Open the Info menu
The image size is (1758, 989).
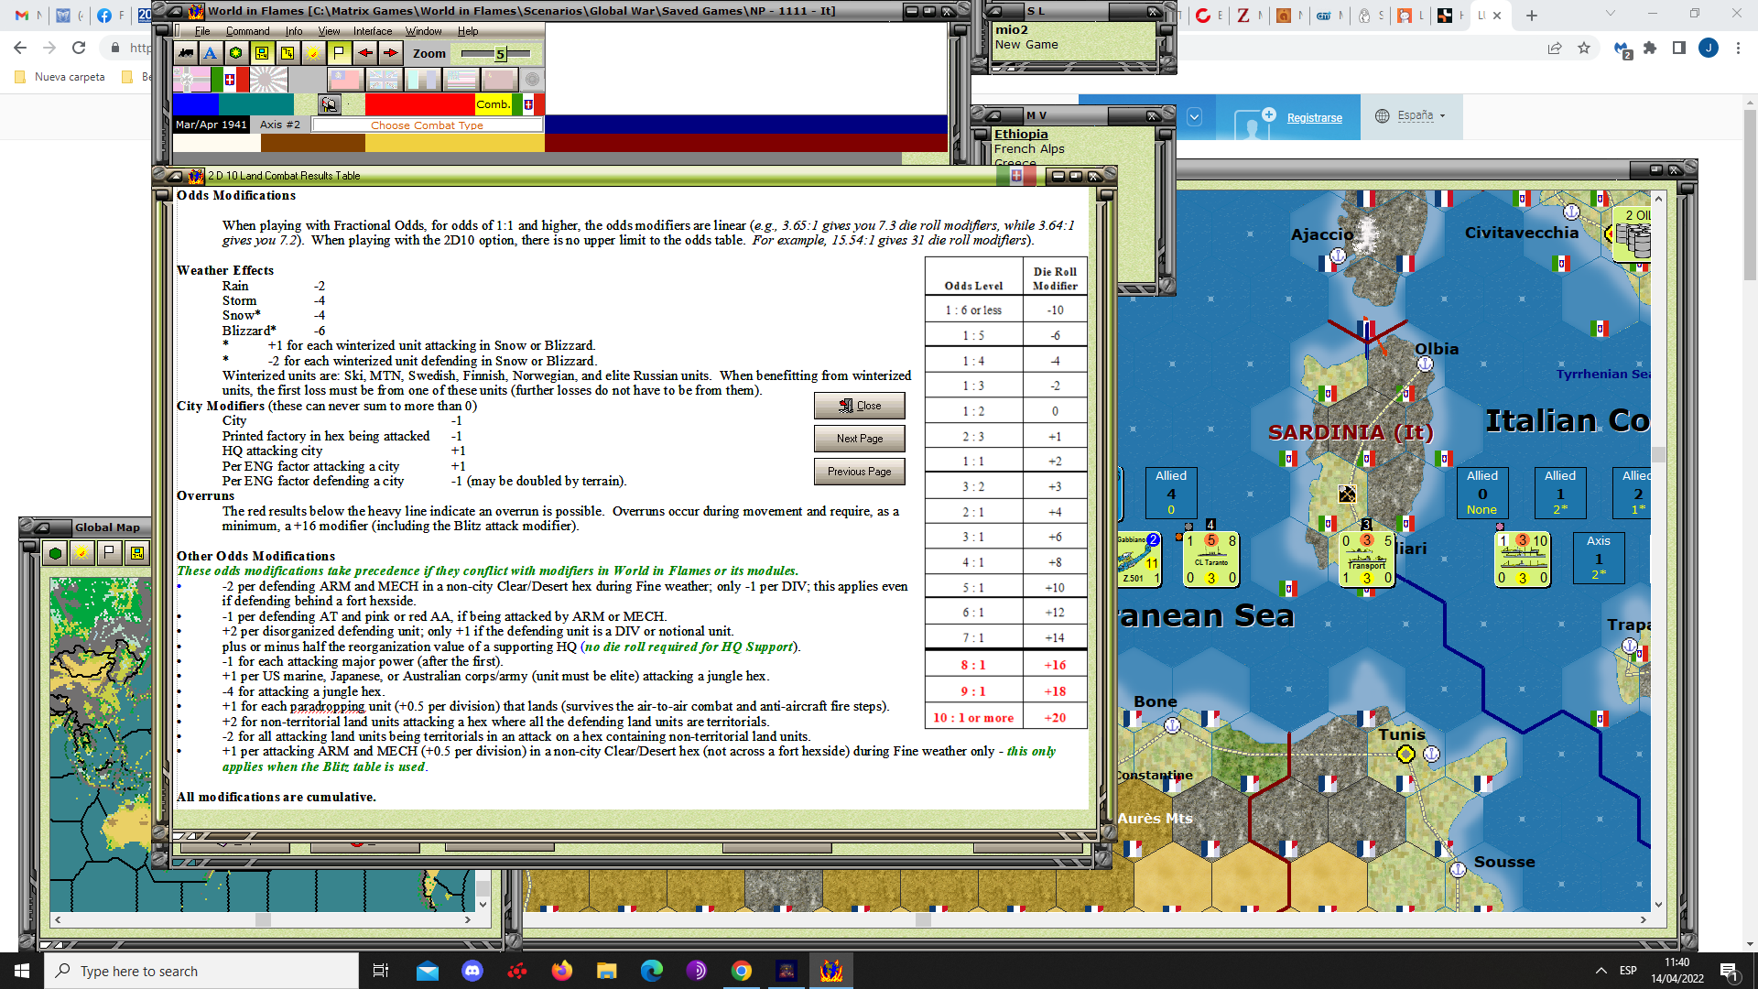294,31
